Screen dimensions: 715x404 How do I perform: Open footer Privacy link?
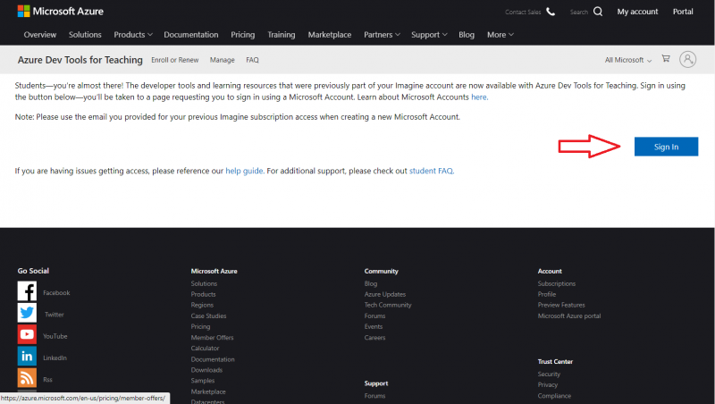click(x=547, y=385)
